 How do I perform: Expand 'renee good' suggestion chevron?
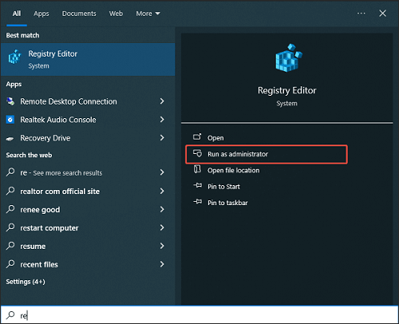(162, 209)
